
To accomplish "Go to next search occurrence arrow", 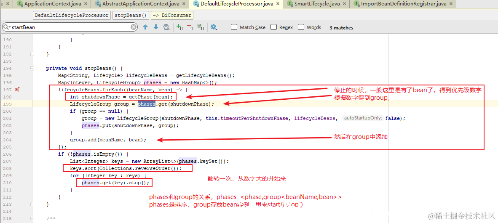I will pyautogui.click(x=155, y=27).
